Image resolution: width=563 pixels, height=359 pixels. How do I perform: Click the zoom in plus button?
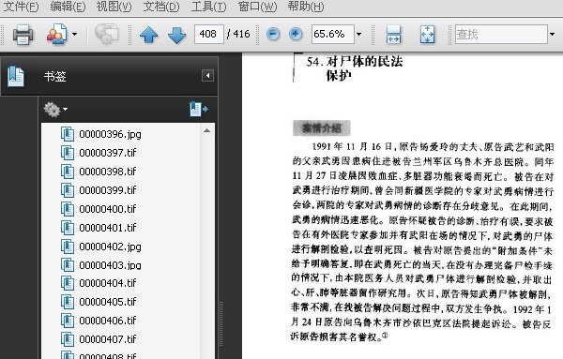click(296, 34)
